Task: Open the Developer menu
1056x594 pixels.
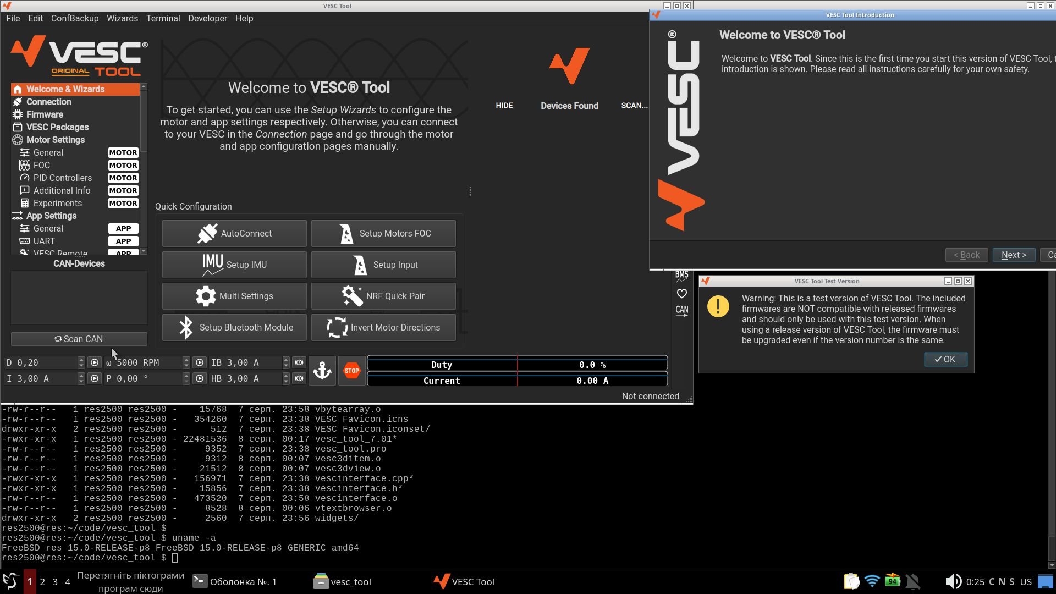Action: 207,18
